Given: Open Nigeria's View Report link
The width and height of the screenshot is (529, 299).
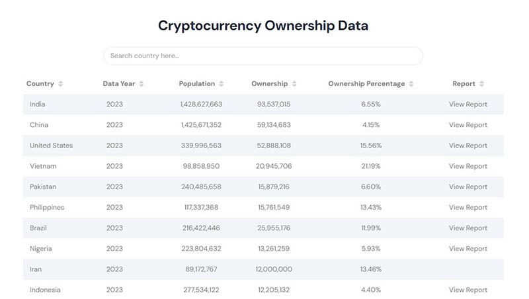Looking at the screenshot, I should click(468, 249).
